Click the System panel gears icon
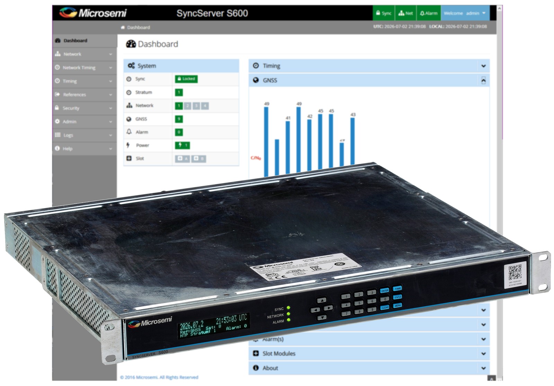Image resolution: width=554 pixels, height=386 pixels. [x=131, y=65]
